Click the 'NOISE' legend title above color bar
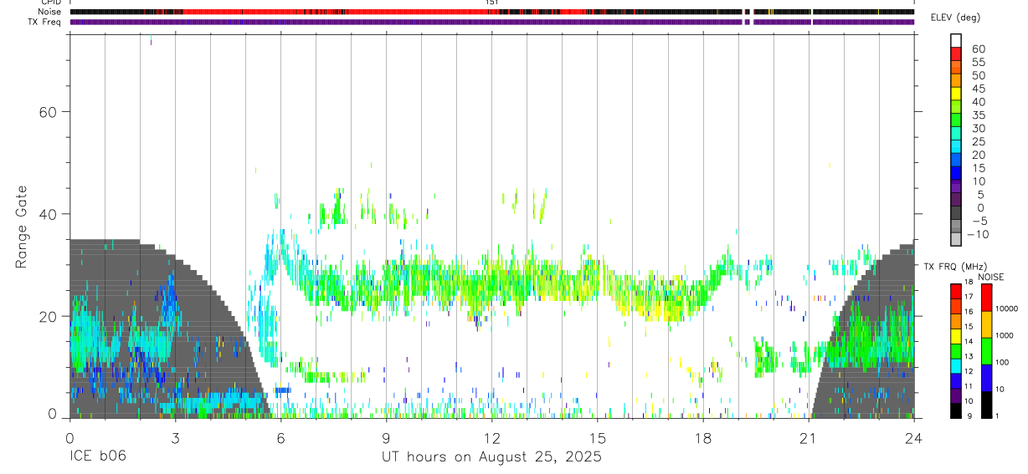The height and width of the screenshot is (474, 1028). 990,276
